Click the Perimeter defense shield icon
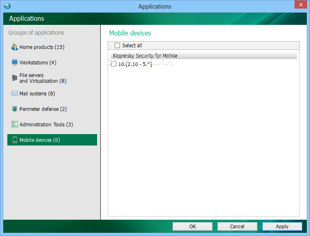This screenshot has height=236, width=310. 14,109
